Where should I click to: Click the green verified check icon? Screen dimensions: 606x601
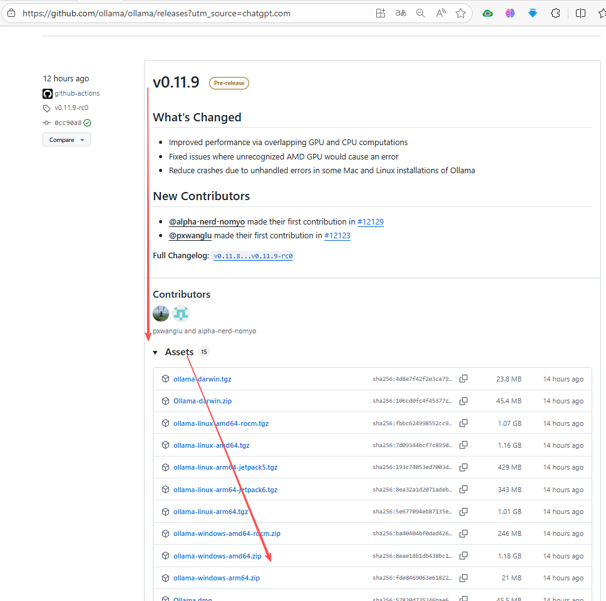pyautogui.click(x=88, y=123)
